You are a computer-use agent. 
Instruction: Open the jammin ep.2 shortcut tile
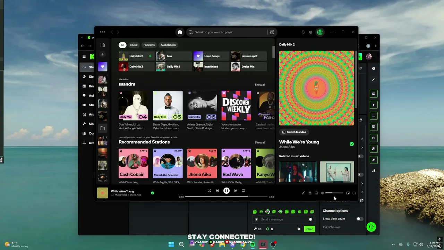249,56
